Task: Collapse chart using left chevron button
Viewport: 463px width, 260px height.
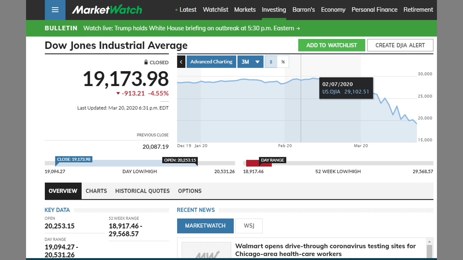Action: click(181, 62)
